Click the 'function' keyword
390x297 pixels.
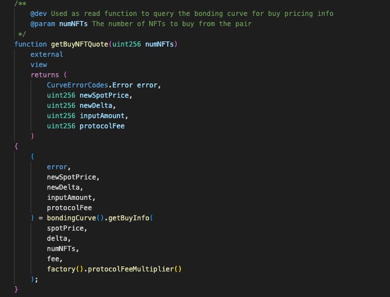[x=31, y=44]
